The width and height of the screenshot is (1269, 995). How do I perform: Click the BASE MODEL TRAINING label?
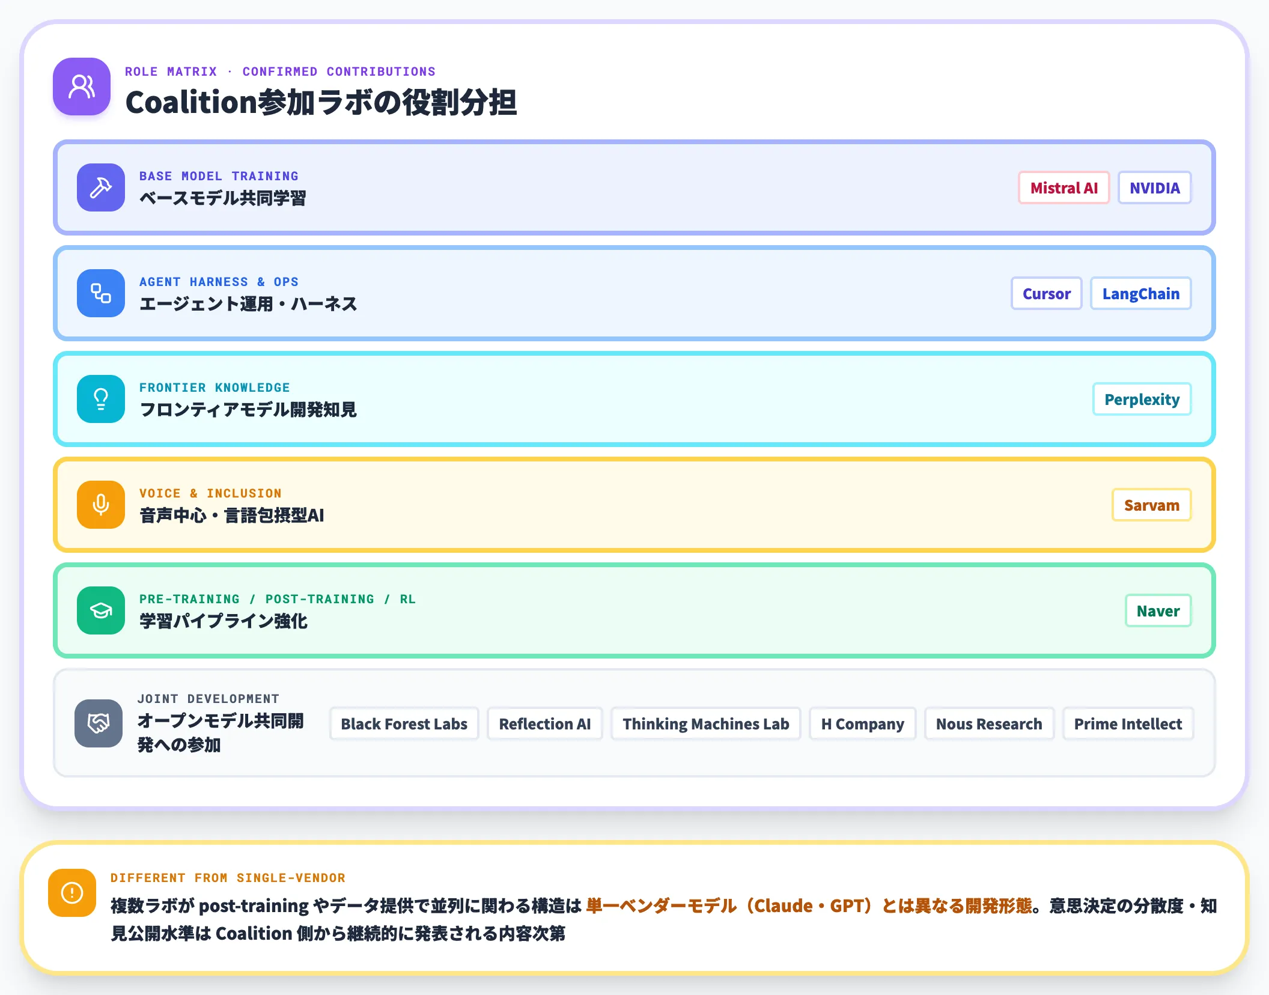pos(219,176)
